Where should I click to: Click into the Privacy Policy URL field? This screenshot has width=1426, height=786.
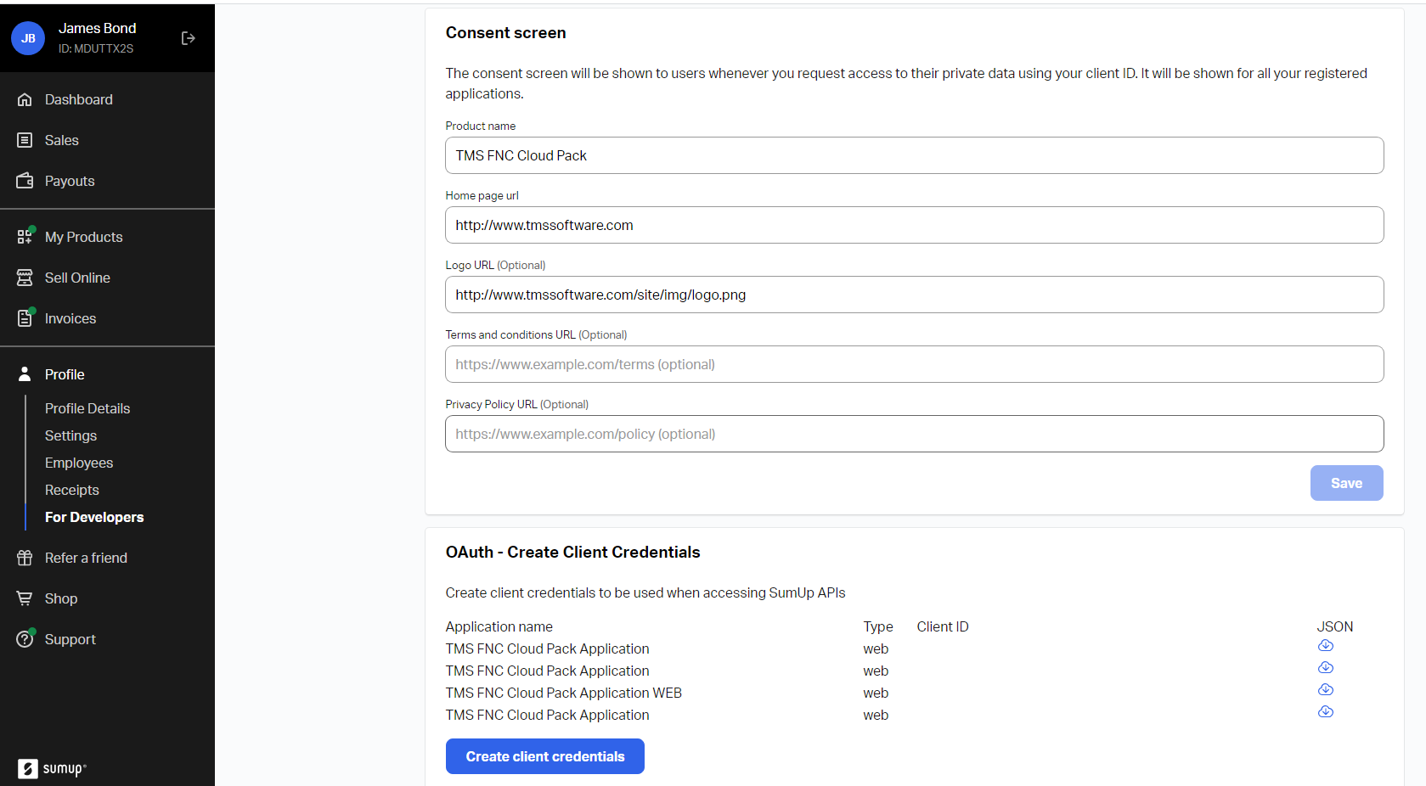914,434
